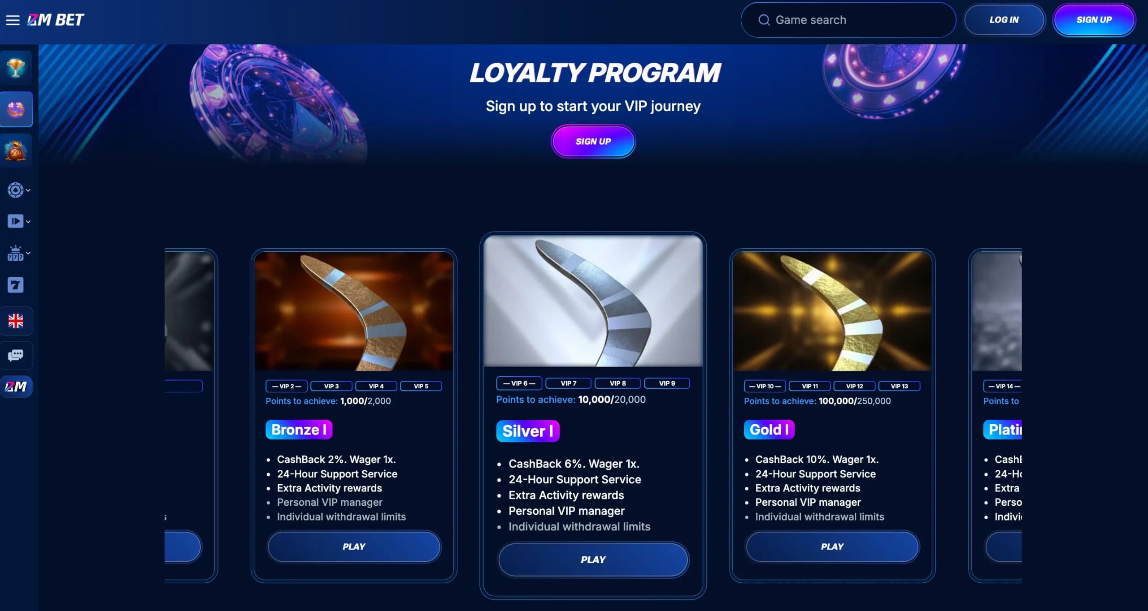Expand the live games category chevron

28,221
